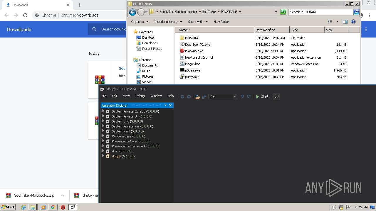The image size is (376, 211).
Task: Open dnSpy Window menu
Action: [156, 96]
